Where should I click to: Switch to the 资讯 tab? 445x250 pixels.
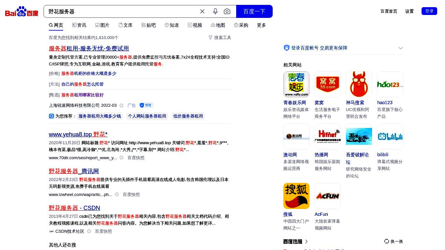coord(79,25)
